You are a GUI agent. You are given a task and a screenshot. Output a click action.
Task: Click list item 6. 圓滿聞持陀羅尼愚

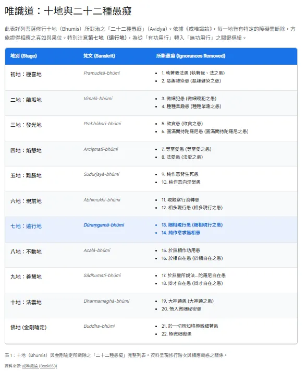[x=205, y=131]
